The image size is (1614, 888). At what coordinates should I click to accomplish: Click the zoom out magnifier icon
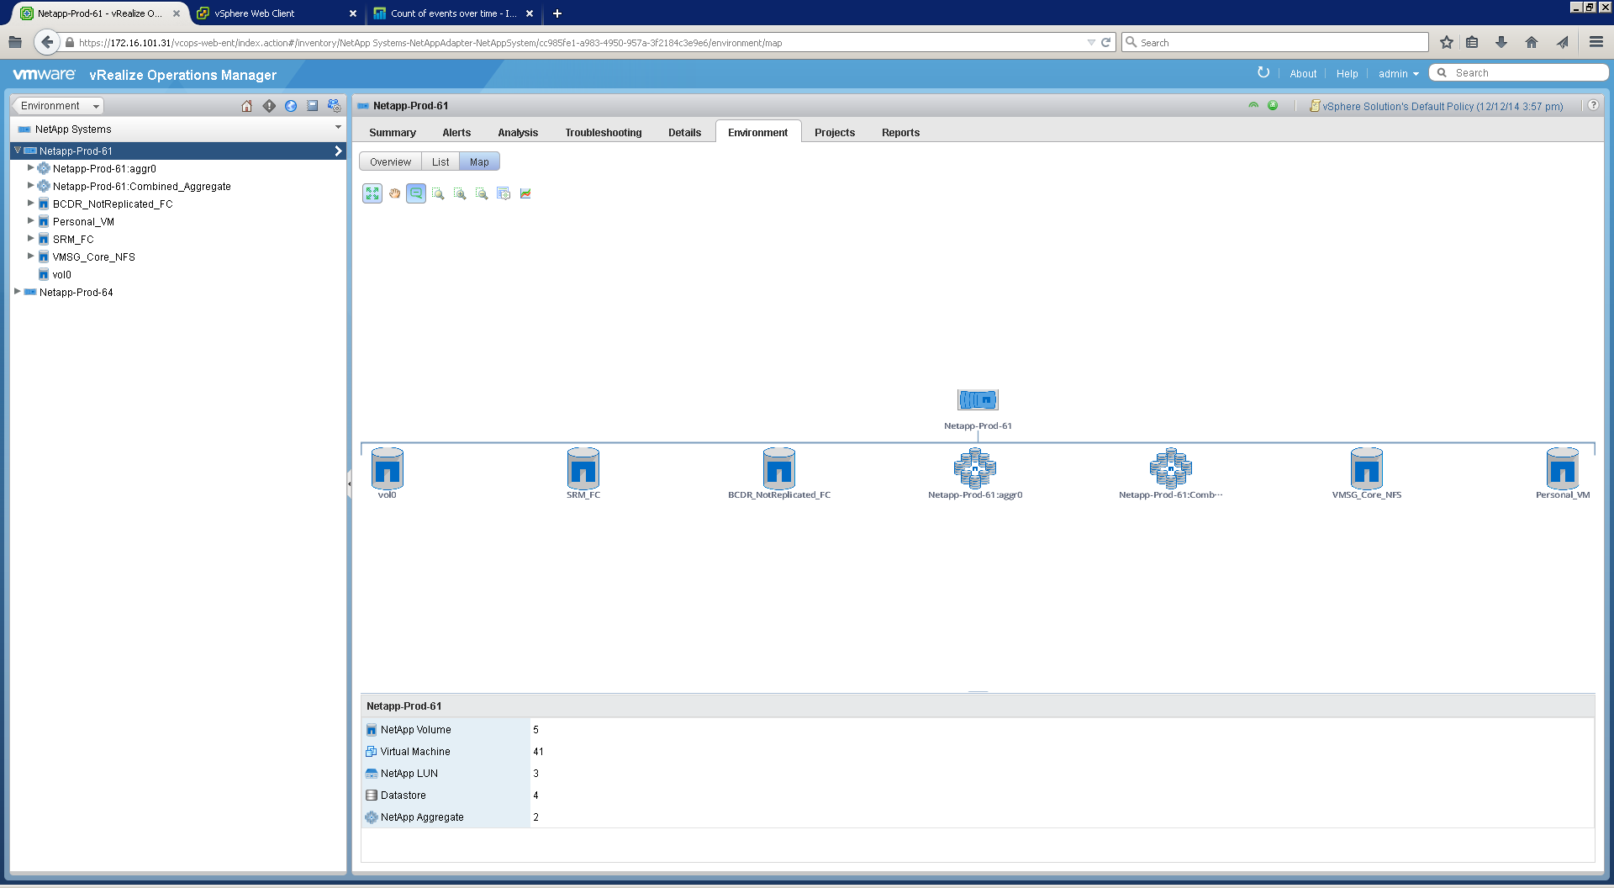coord(482,193)
